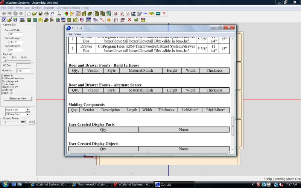The image size is (301, 188).
Task: Click the Cut List horizontal scrollbar
Action: tap(149, 152)
